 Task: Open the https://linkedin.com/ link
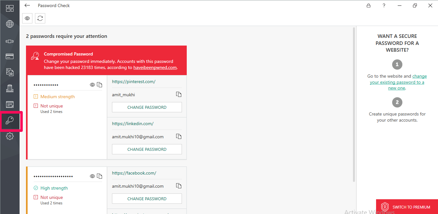tap(133, 124)
